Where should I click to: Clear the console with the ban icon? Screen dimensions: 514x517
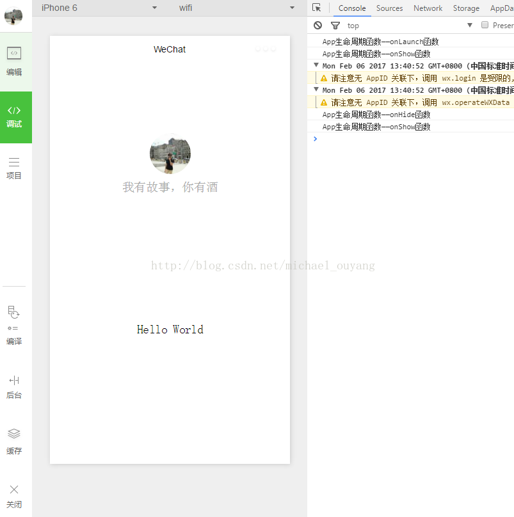[317, 25]
